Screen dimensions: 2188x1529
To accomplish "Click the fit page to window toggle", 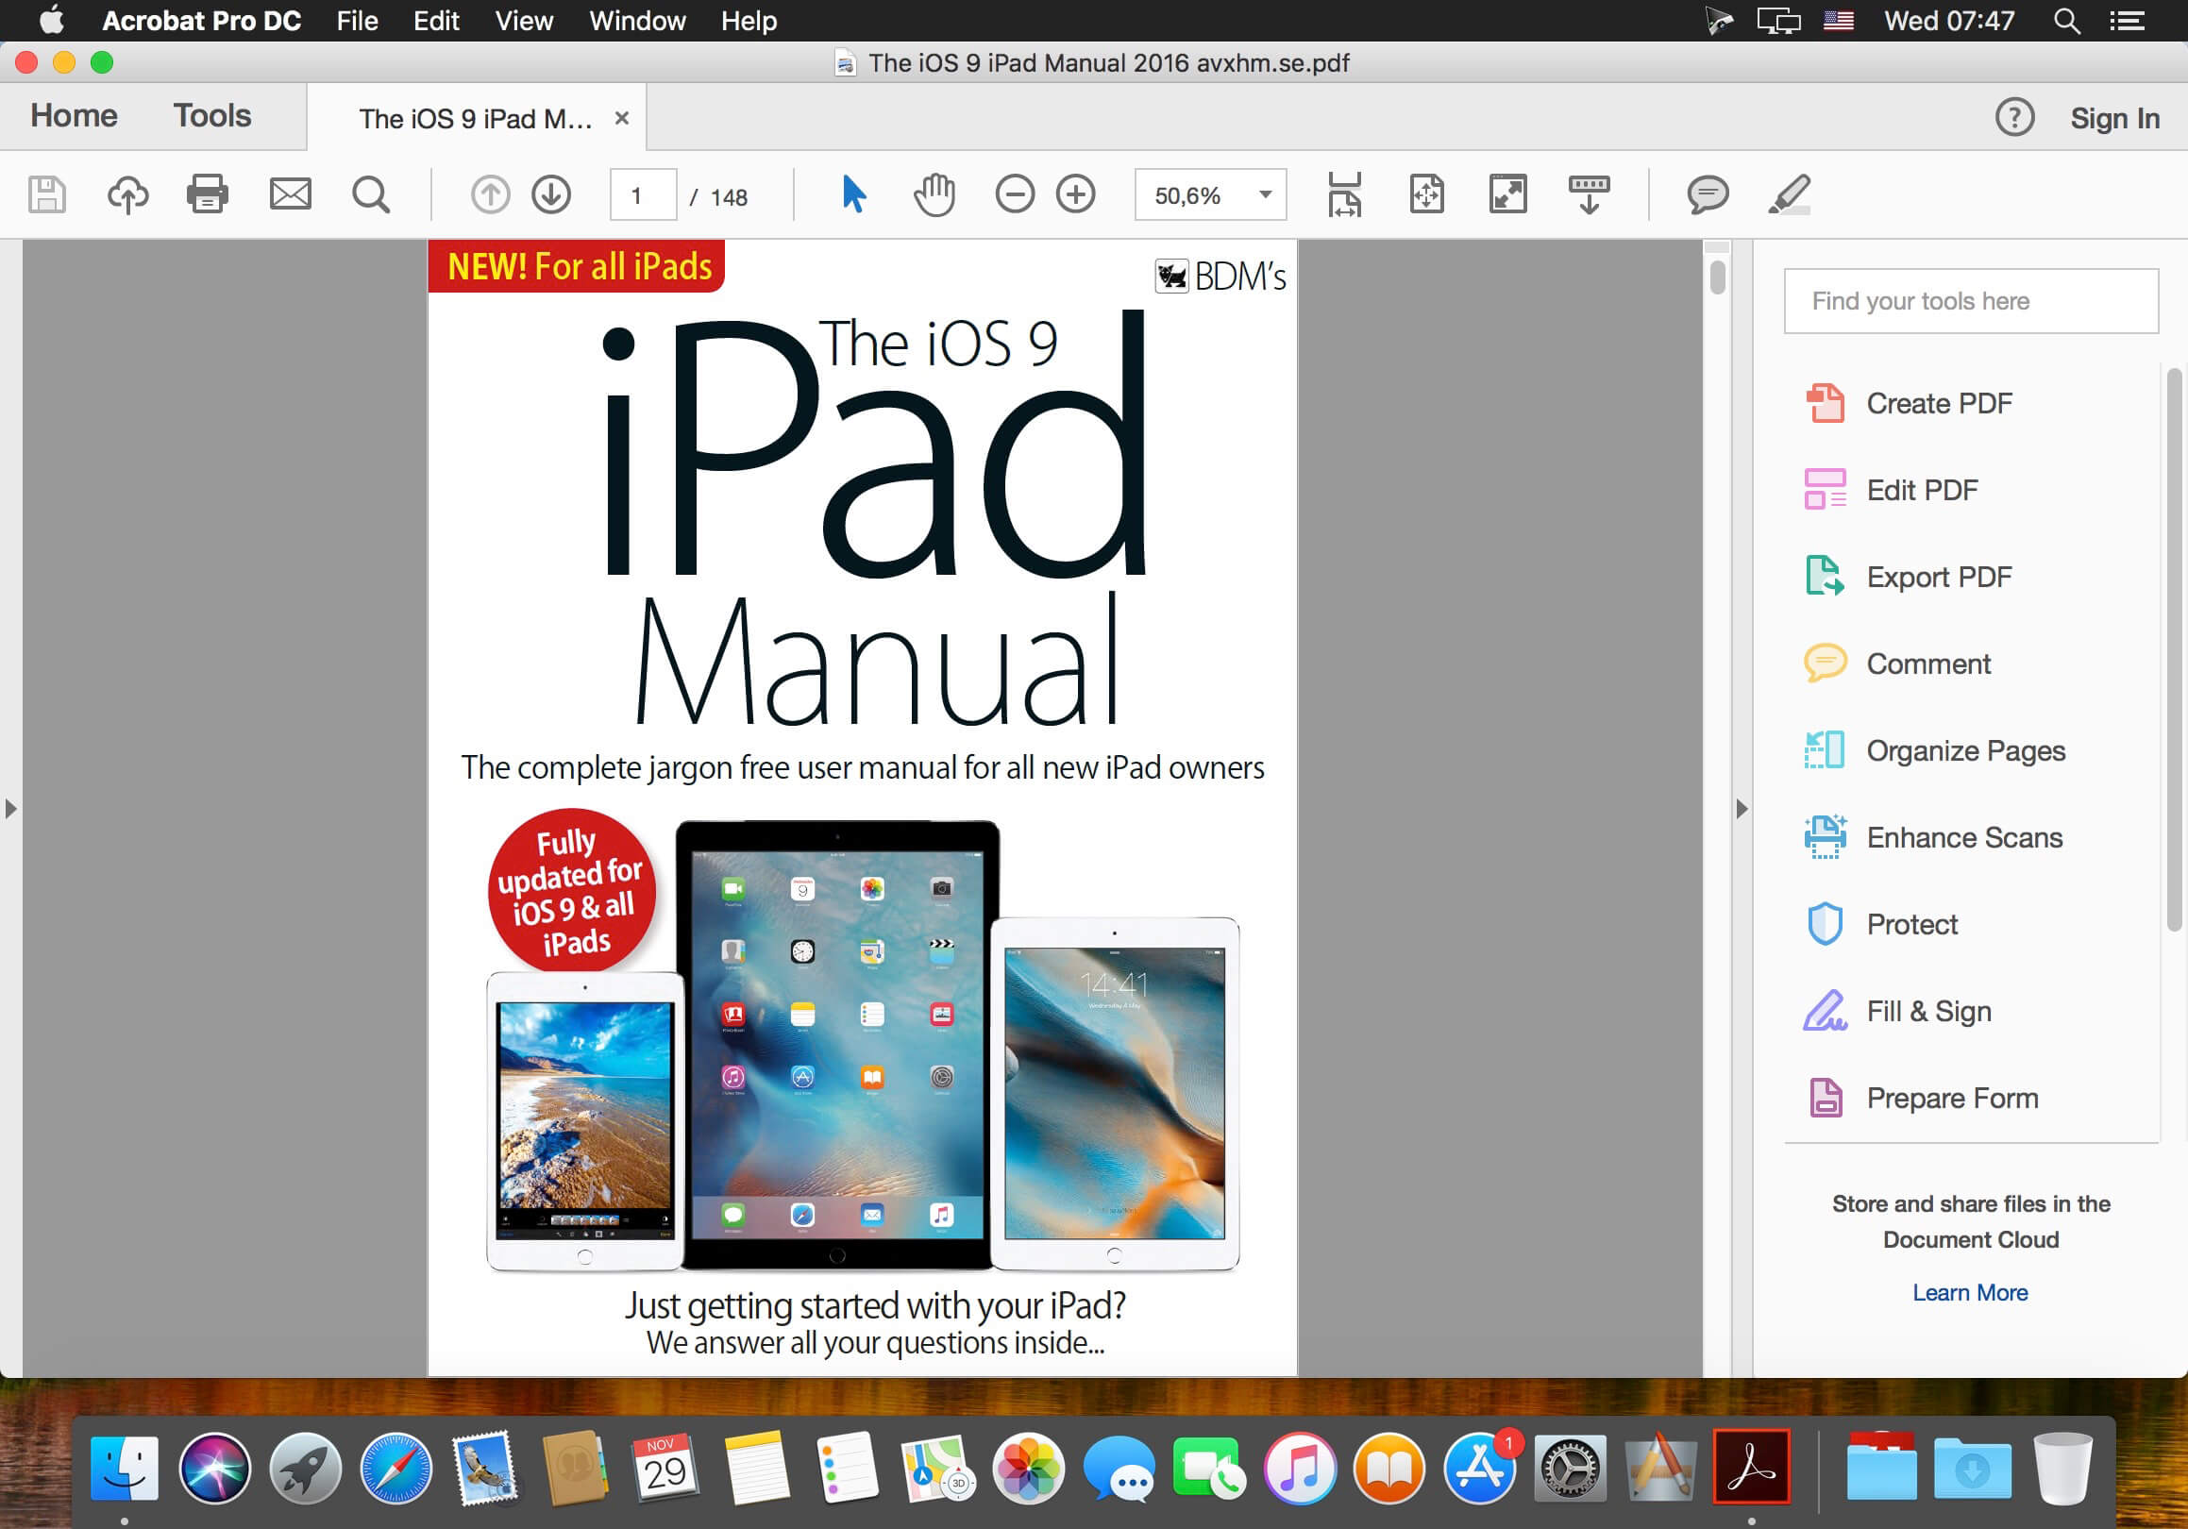I will click(x=1426, y=194).
